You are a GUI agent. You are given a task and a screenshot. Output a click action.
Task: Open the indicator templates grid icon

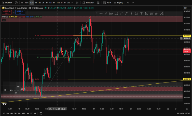point(98,3)
